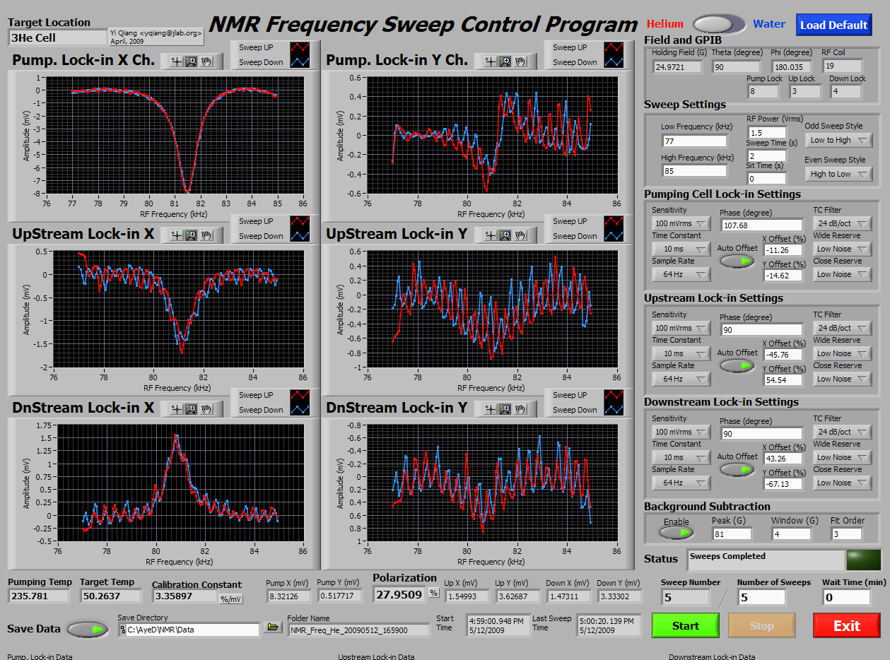Select zoom tool for DnStream Lock-in Y chart
This screenshot has height=660, width=890.
[x=505, y=408]
